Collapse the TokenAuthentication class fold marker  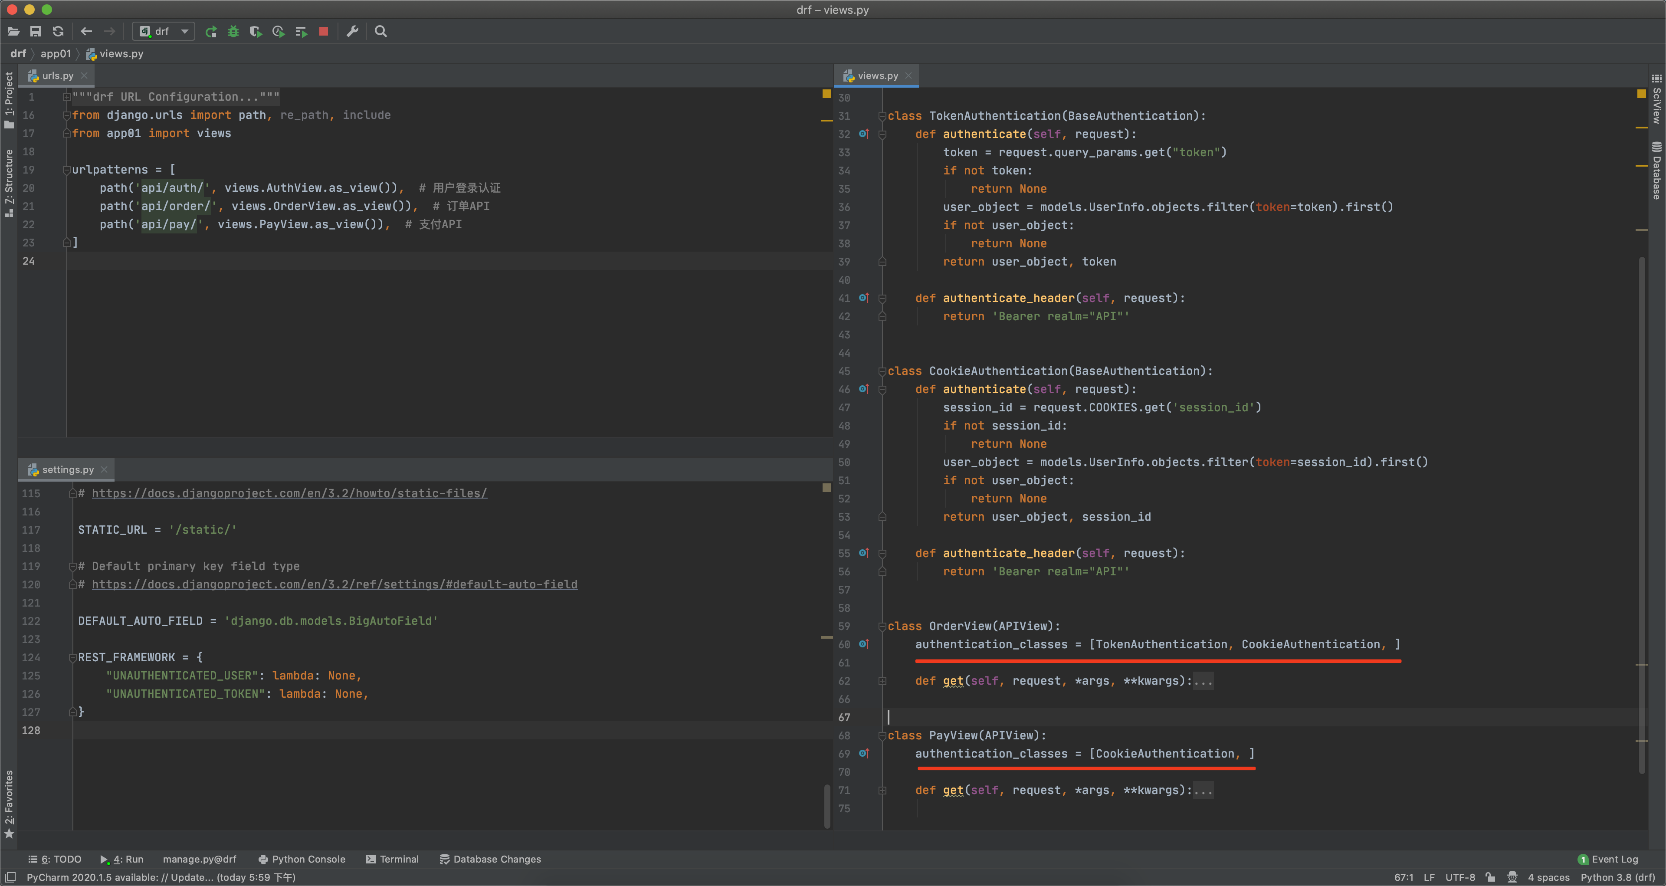coord(882,116)
